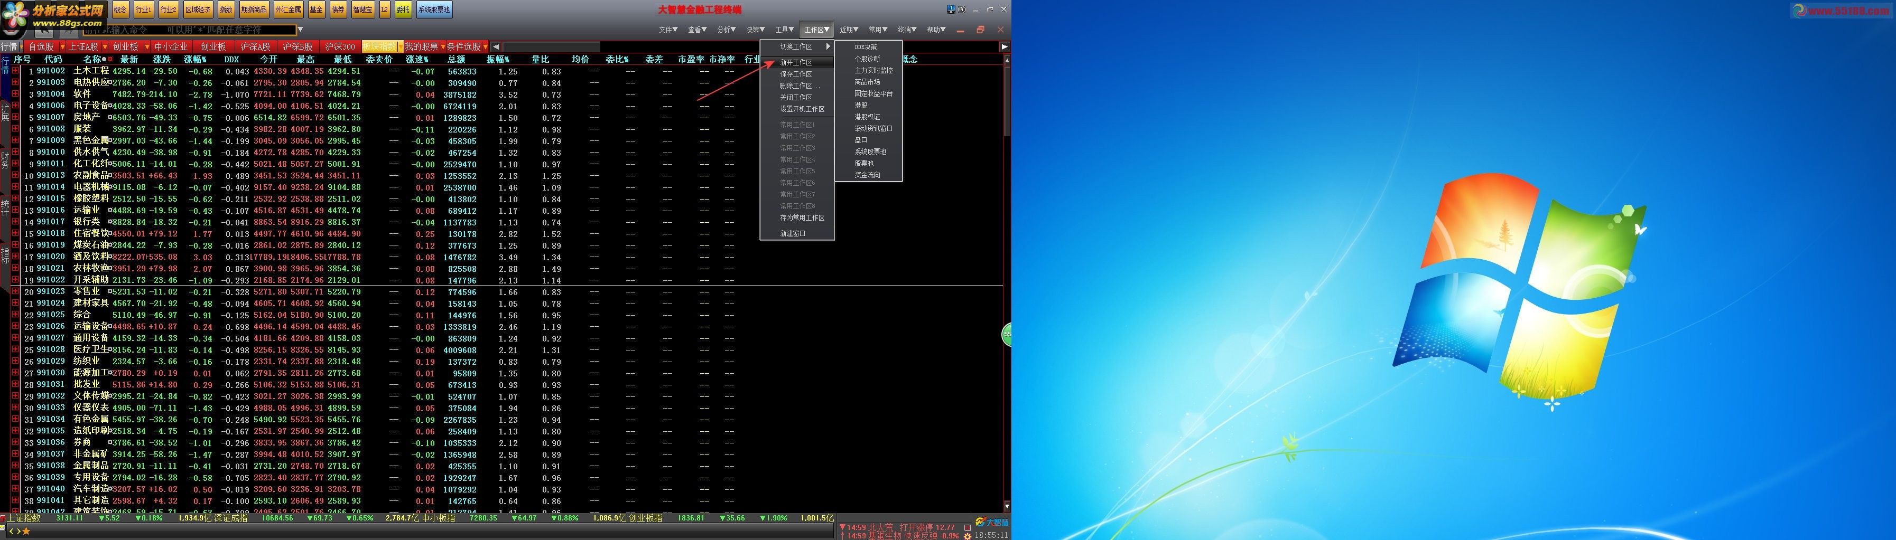Open the 财务 vertical sidebar tab

(5, 159)
